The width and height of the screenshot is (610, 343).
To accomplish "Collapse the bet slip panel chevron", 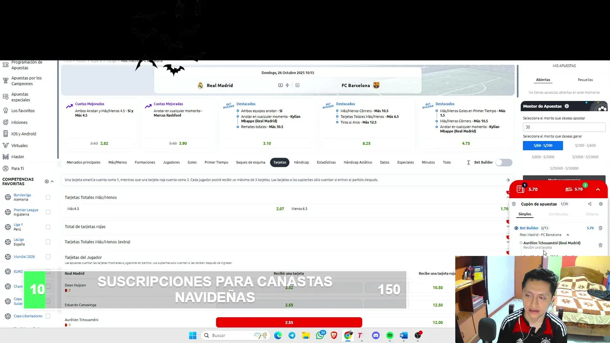I will [598, 189].
